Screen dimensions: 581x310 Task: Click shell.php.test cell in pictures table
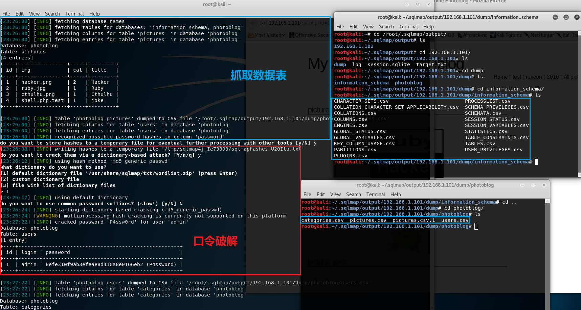click(x=42, y=100)
